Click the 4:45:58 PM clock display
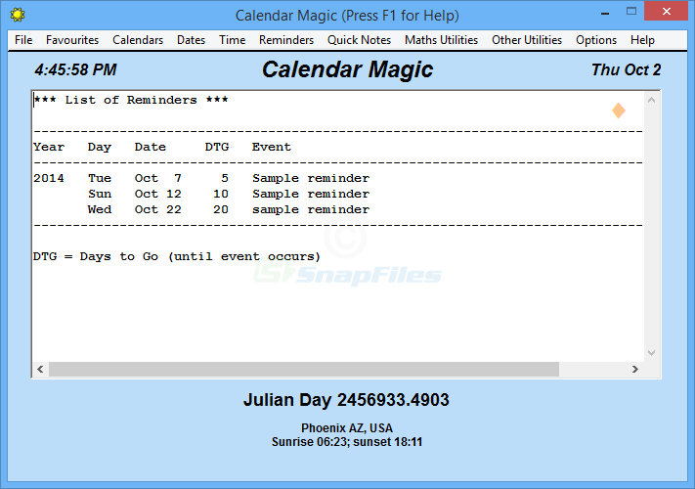 point(76,70)
